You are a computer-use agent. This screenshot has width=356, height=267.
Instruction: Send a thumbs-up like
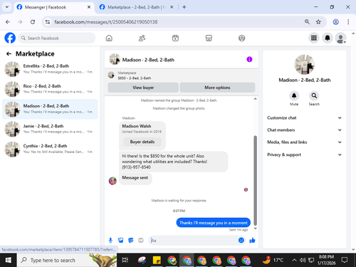[x=252, y=240]
